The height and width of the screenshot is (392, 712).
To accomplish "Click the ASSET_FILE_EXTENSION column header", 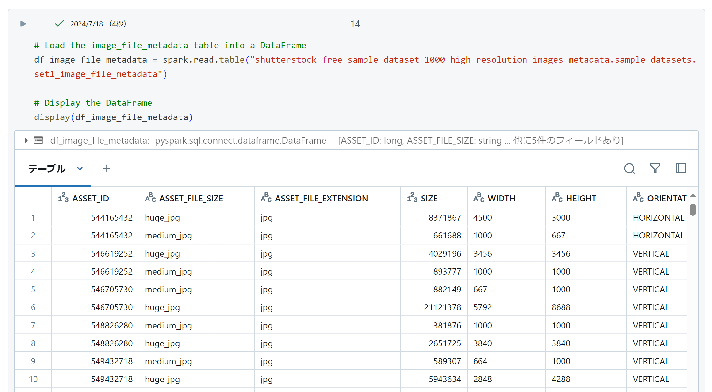I will coord(321,199).
